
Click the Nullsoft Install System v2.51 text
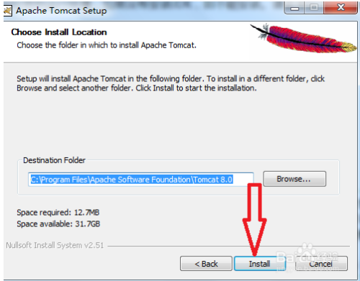point(55,245)
